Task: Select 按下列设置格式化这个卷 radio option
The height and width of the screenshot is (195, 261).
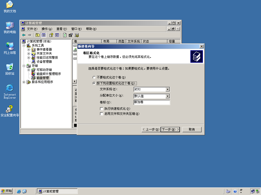Action: 94,83
